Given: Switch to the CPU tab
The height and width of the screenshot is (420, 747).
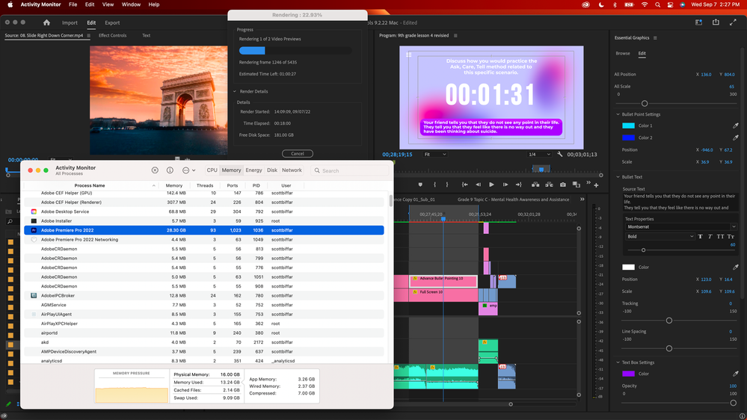Looking at the screenshot, I should [212, 170].
